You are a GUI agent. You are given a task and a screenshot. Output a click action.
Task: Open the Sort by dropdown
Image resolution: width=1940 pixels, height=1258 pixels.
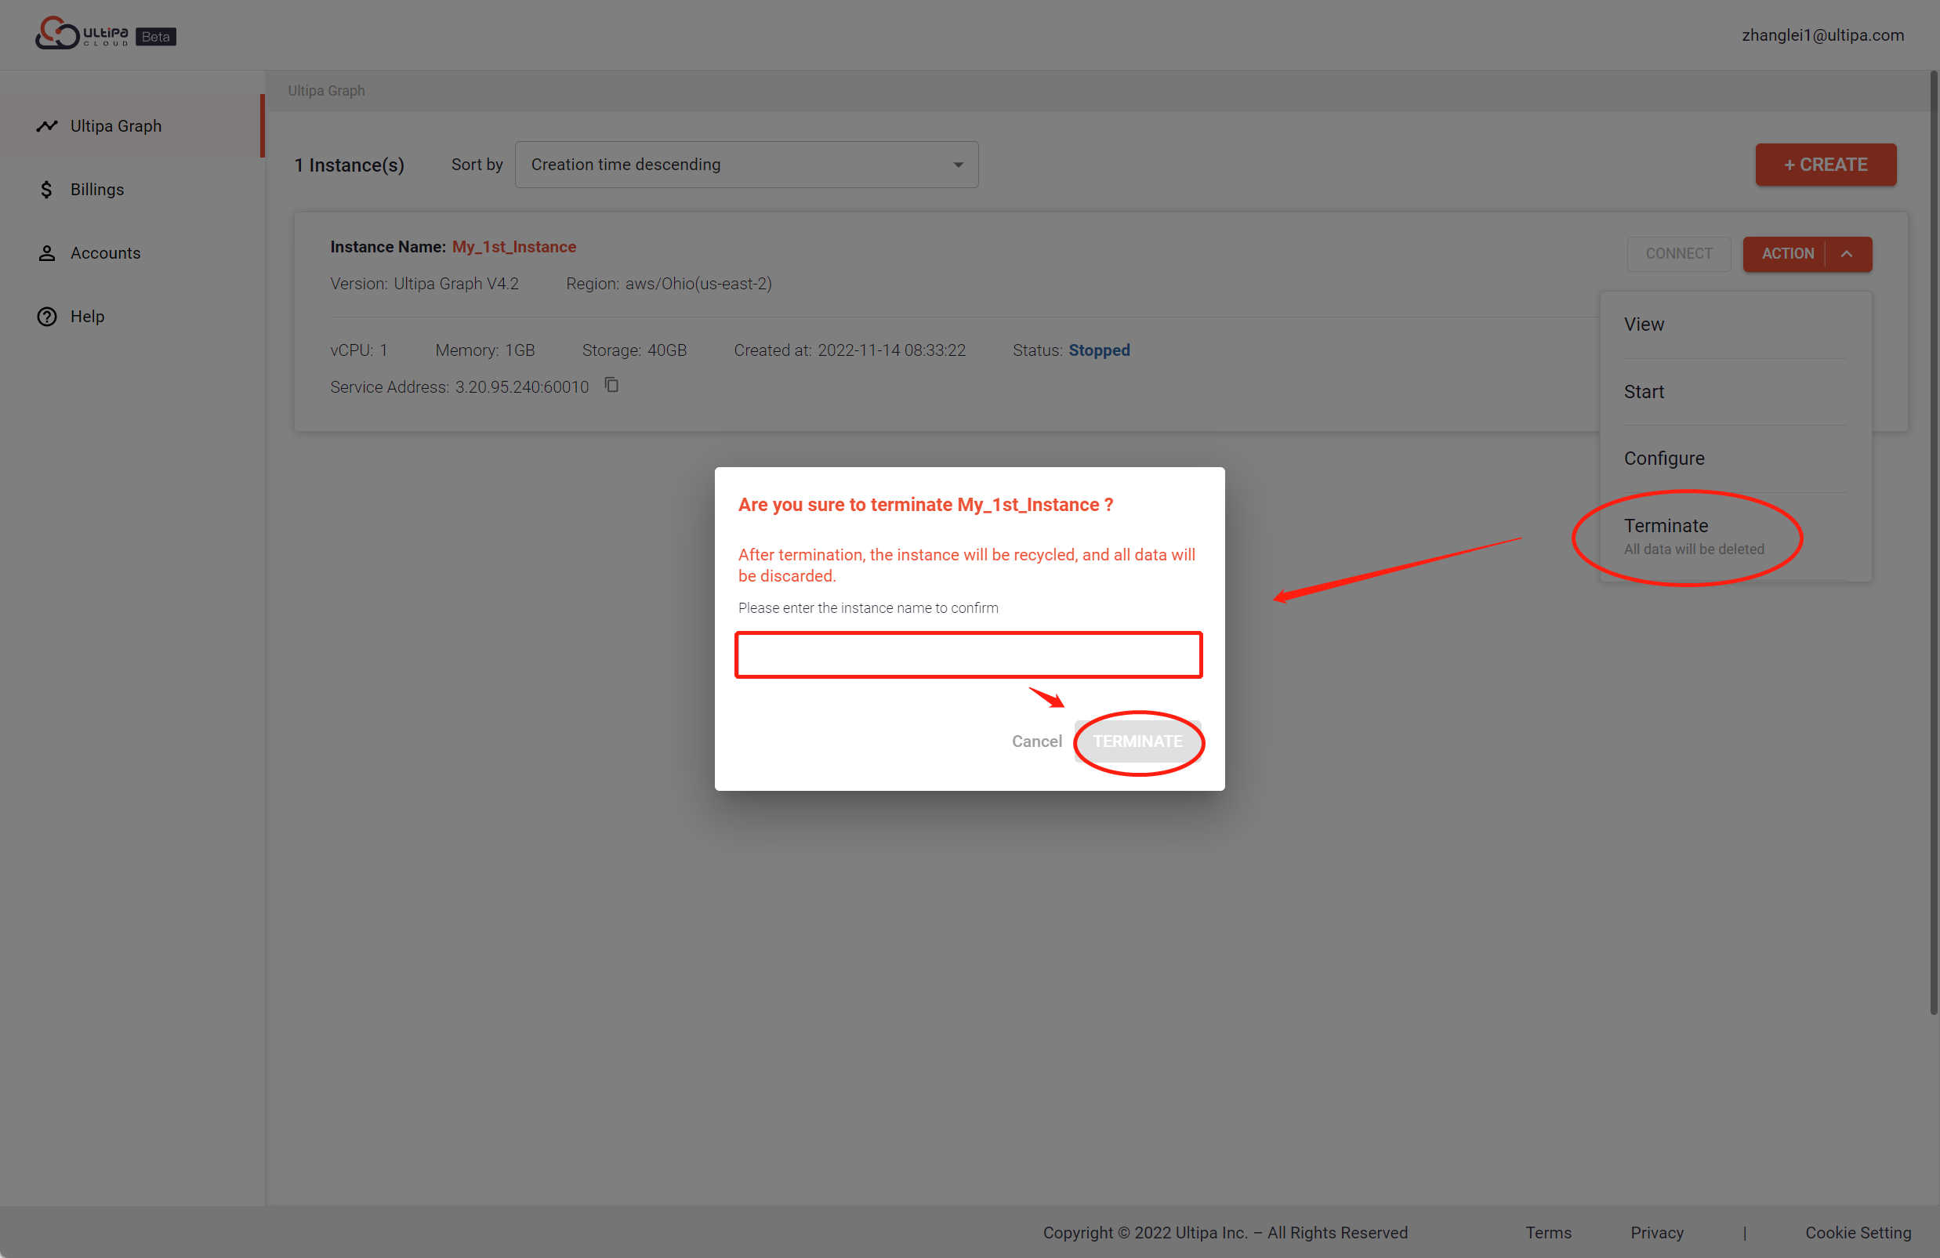746,165
